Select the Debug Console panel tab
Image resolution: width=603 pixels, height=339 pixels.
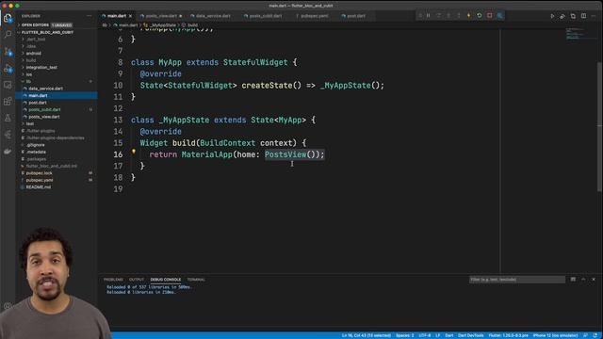(166, 280)
